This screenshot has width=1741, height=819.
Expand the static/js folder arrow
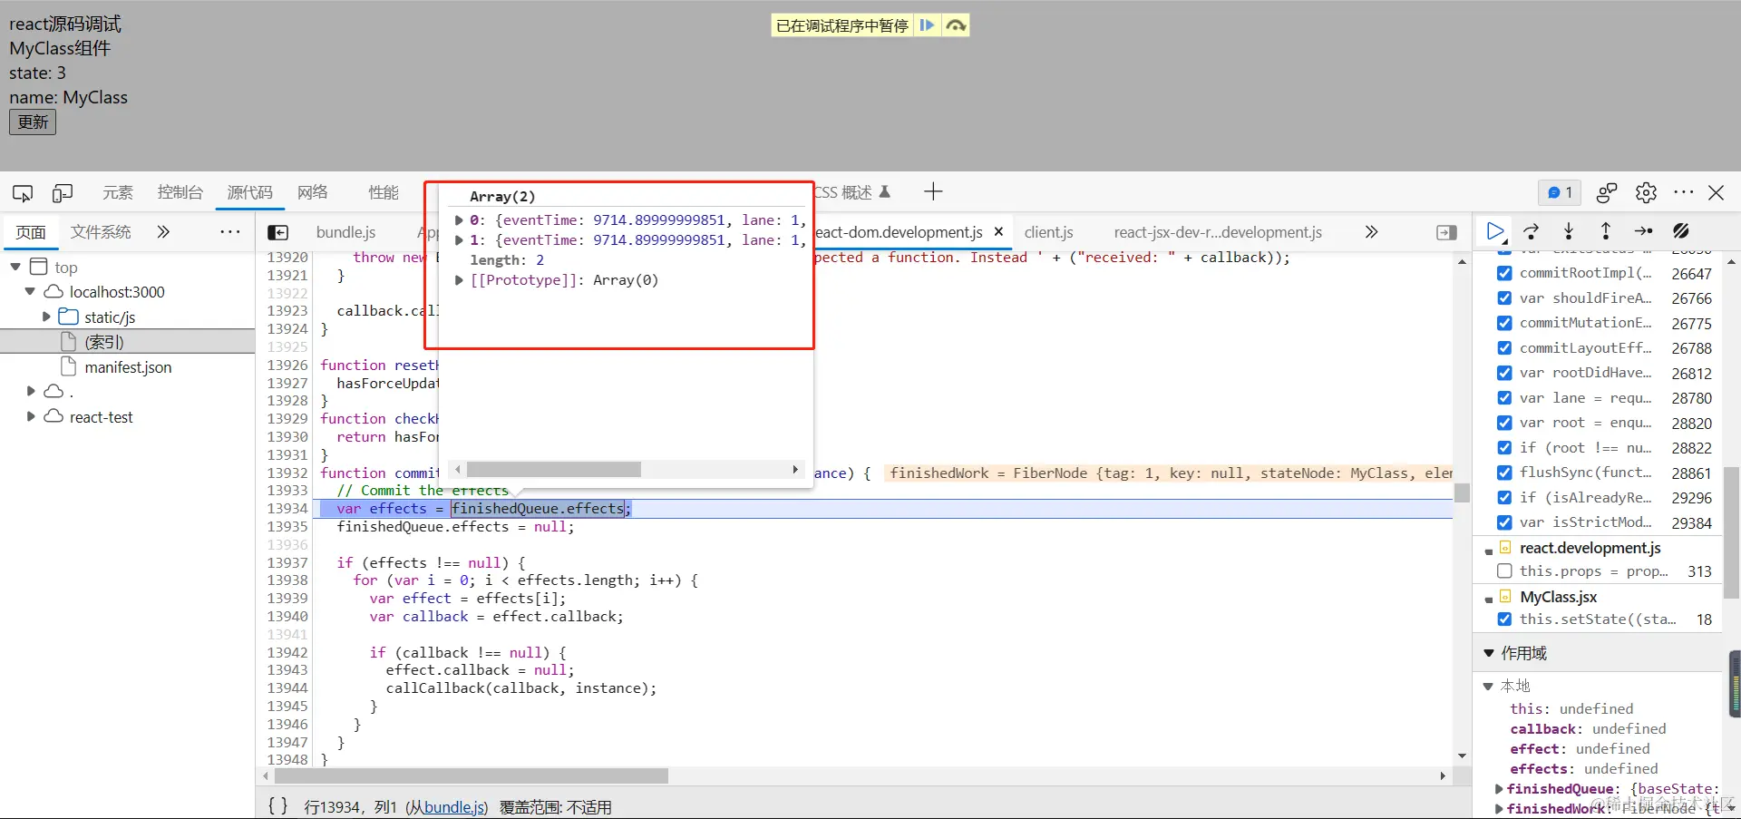point(46,317)
